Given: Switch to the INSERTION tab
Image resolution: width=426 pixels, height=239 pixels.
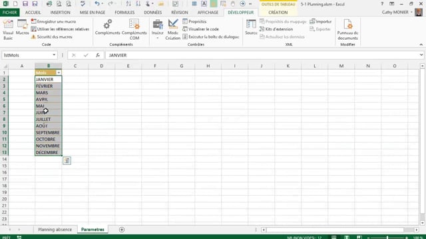Looking at the screenshot, I should (61, 13).
